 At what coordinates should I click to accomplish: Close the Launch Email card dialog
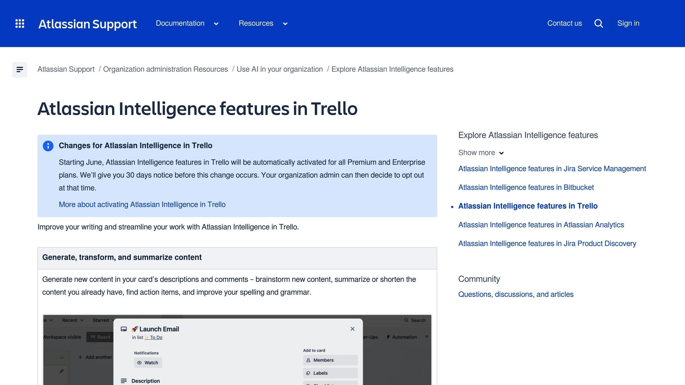[352, 329]
